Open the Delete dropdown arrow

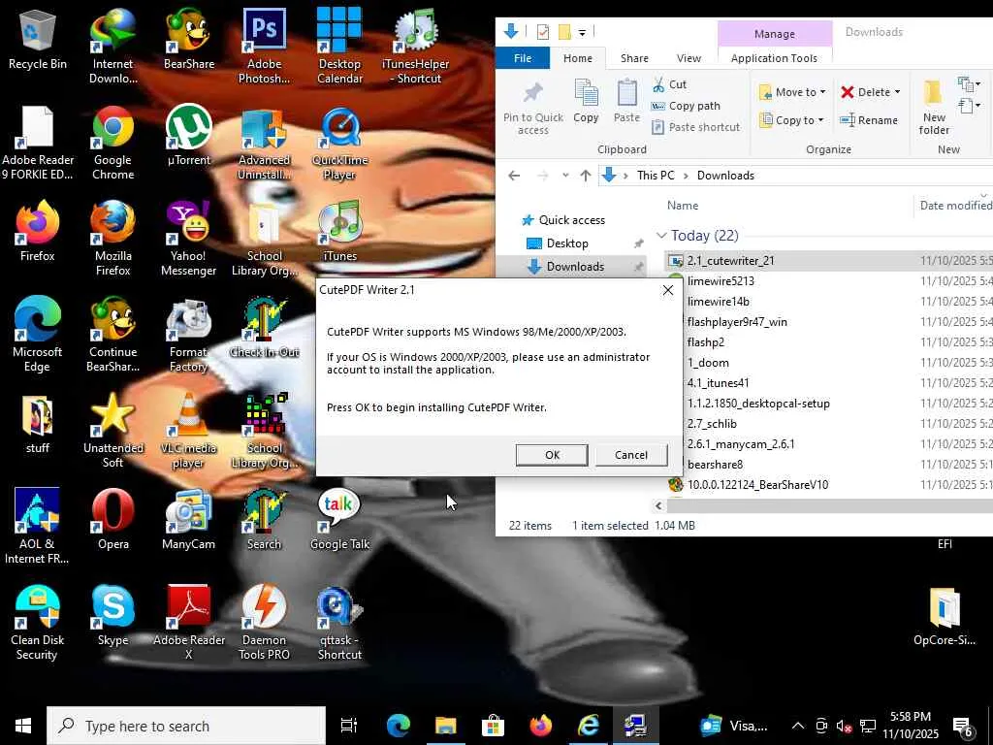897,92
